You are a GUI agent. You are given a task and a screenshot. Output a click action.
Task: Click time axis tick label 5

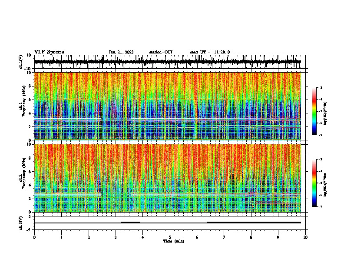click(170, 237)
